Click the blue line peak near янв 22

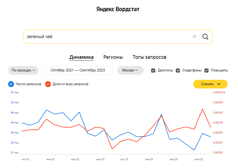point(47,110)
